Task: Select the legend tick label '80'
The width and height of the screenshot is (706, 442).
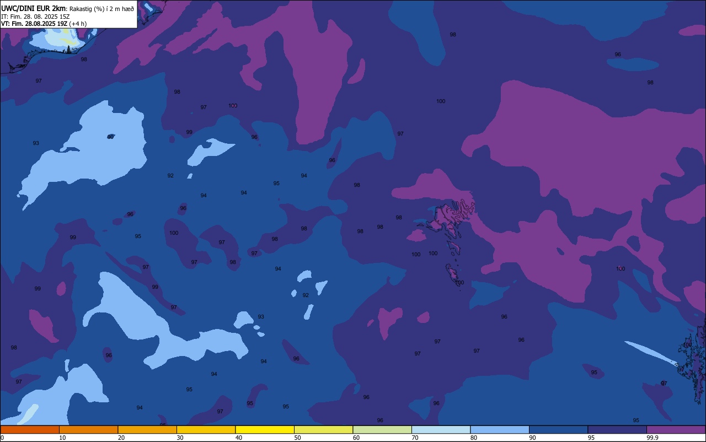Action: pyautogui.click(x=474, y=438)
